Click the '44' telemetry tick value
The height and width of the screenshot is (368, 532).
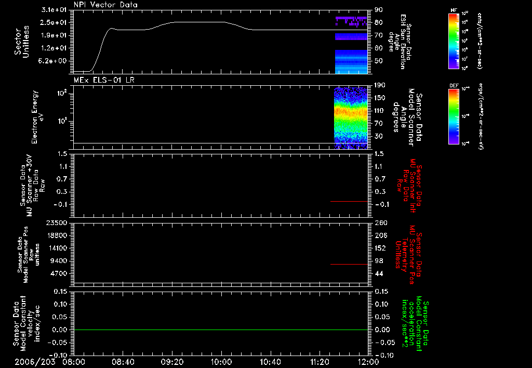click(379, 273)
